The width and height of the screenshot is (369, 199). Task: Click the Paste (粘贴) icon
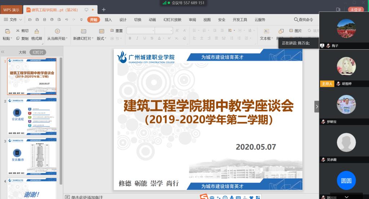(7, 31)
